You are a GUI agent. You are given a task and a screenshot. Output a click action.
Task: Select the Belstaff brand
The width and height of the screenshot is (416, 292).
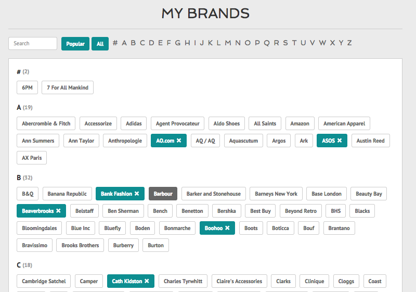tap(84, 211)
